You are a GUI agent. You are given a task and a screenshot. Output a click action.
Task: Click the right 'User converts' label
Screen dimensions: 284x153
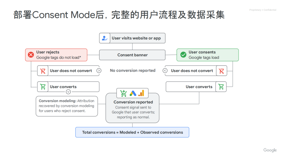(x=199, y=87)
